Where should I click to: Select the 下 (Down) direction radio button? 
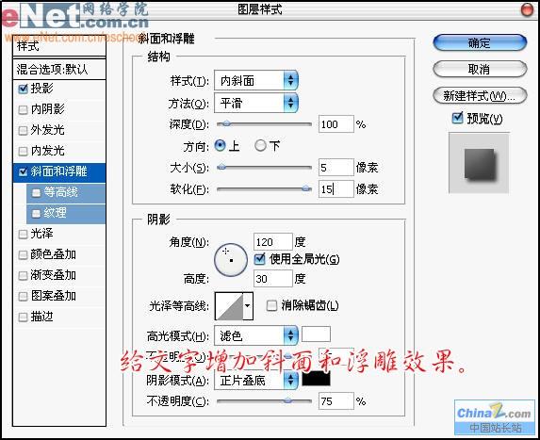pyautogui.click(x=260, y=146)
